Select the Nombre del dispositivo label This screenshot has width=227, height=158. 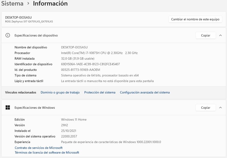pyautogui.click(x=31, y=47)
